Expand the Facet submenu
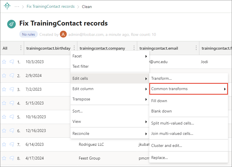Viewport: 232px width, 167px height. (110, 56)
